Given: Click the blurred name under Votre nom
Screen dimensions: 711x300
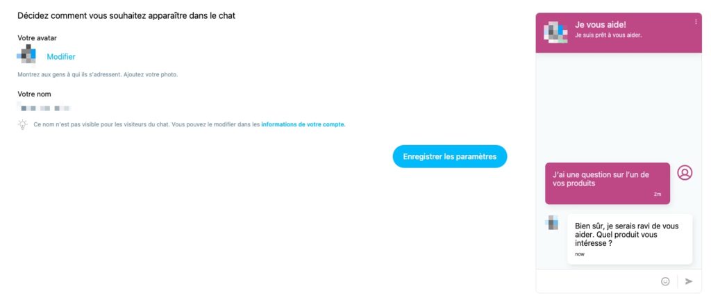Looking at the screenshot, I should (x=44, y=109).
